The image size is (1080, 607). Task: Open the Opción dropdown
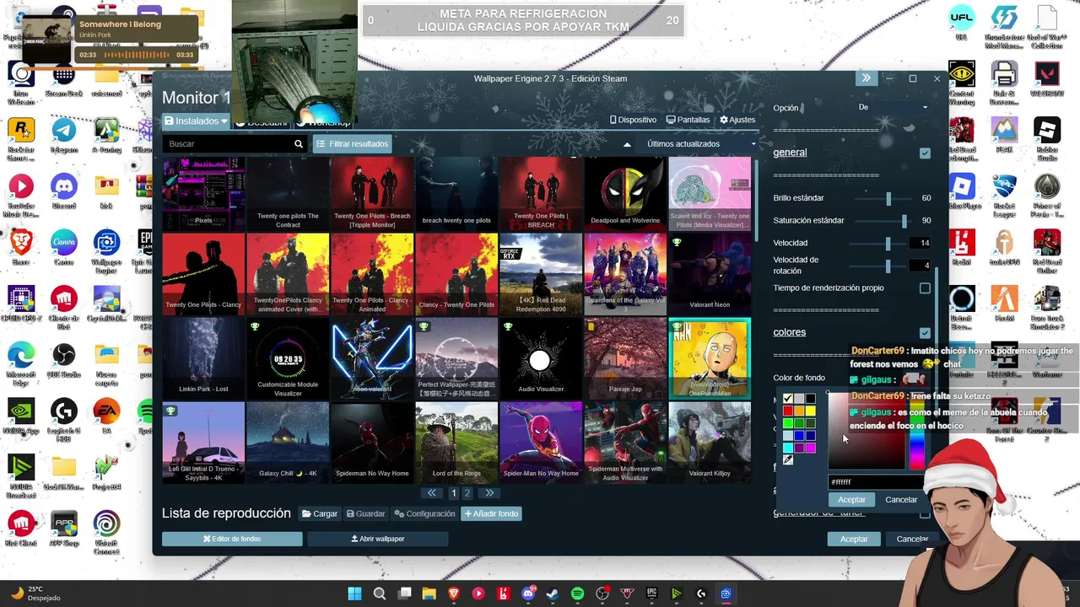click(x=893, y=107)
